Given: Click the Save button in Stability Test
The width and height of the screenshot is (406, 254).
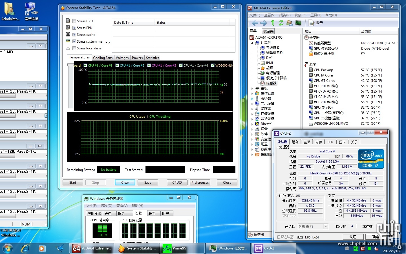Looking at the screenshot, I should (148, 183).
